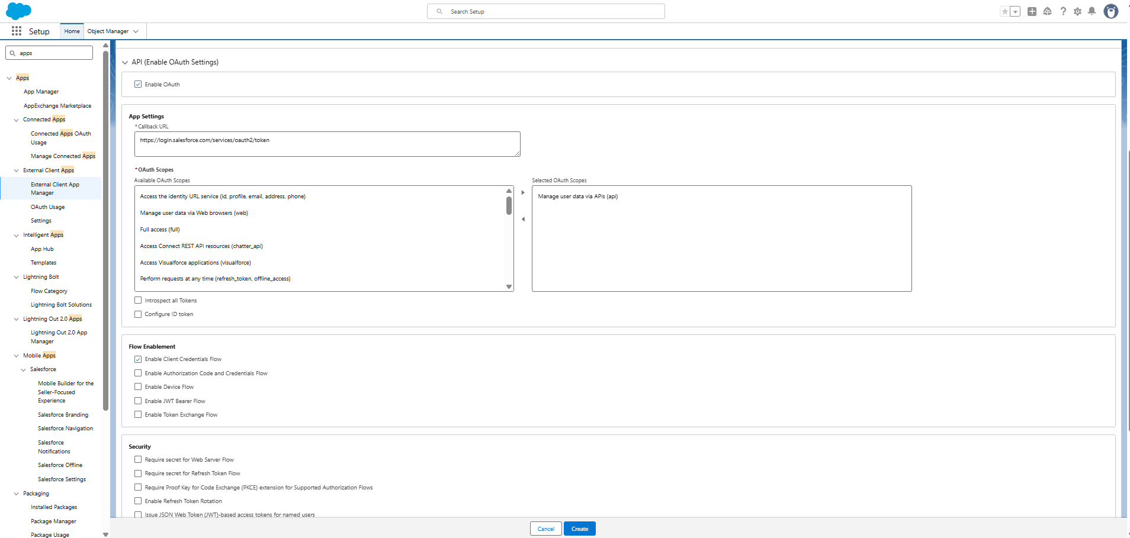Click the Create button
The height and width of the screenshot is (538, 1130).
(x=579, y=529)
